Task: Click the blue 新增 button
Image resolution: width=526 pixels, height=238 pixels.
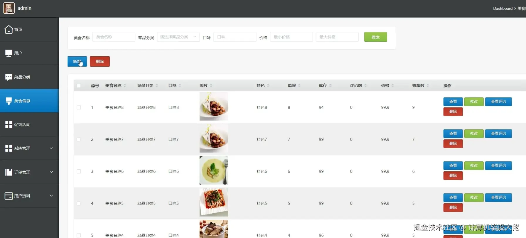Action: click(x=77, y=62)
